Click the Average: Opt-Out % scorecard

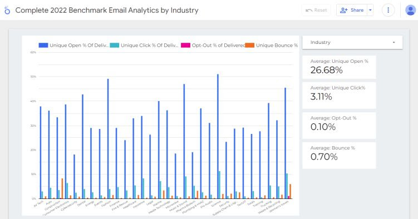(x=339, y=125)
